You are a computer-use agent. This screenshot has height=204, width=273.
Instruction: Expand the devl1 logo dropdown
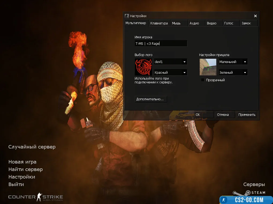170,62
